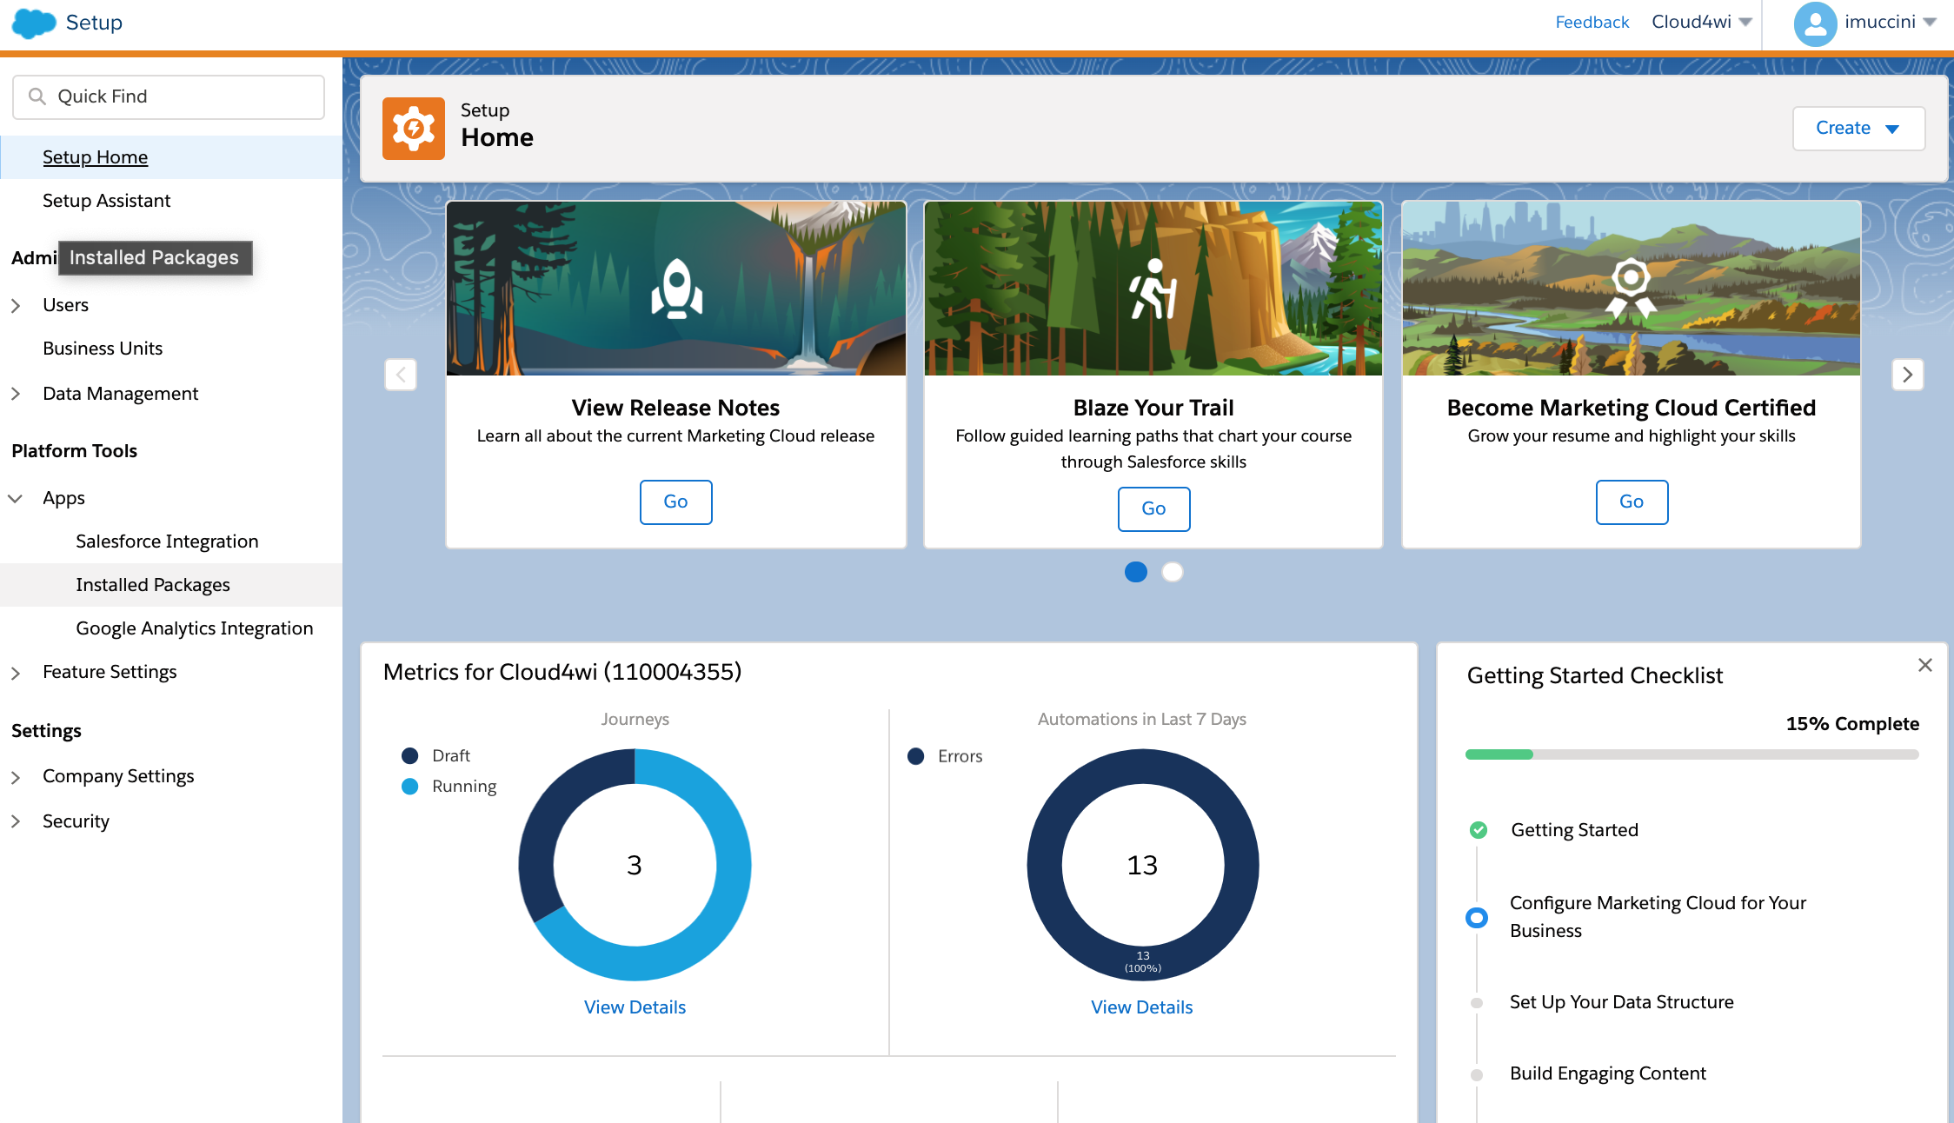The image size is (1954, 1123).
Task: Click the gray dot beside Set Up Your Data Structure
Action: 1477,1003
